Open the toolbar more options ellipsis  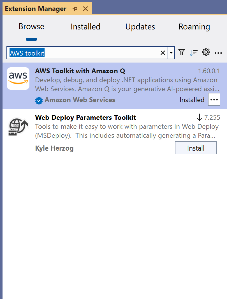click(x=218, y=53)
